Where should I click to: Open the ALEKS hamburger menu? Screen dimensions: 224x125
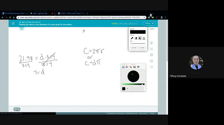coord(13,24)
